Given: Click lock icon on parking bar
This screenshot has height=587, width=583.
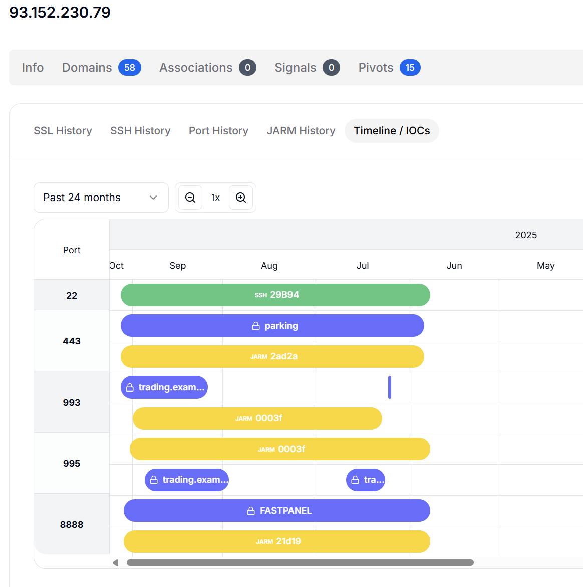Looking at the screenshot, I should point(256,326).
